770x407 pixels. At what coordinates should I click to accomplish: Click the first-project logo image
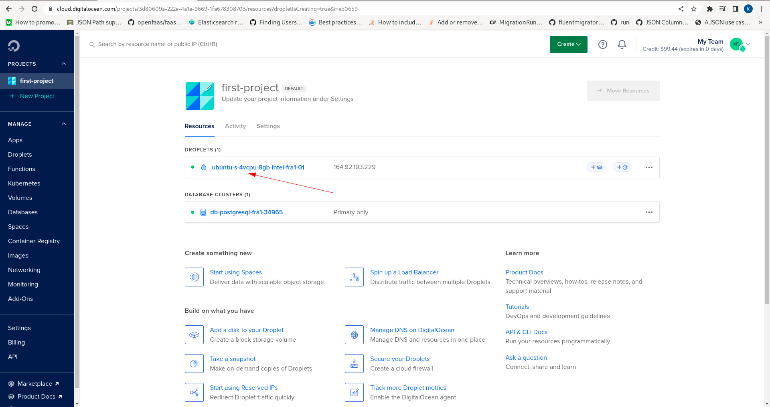(x=200, y=96)
